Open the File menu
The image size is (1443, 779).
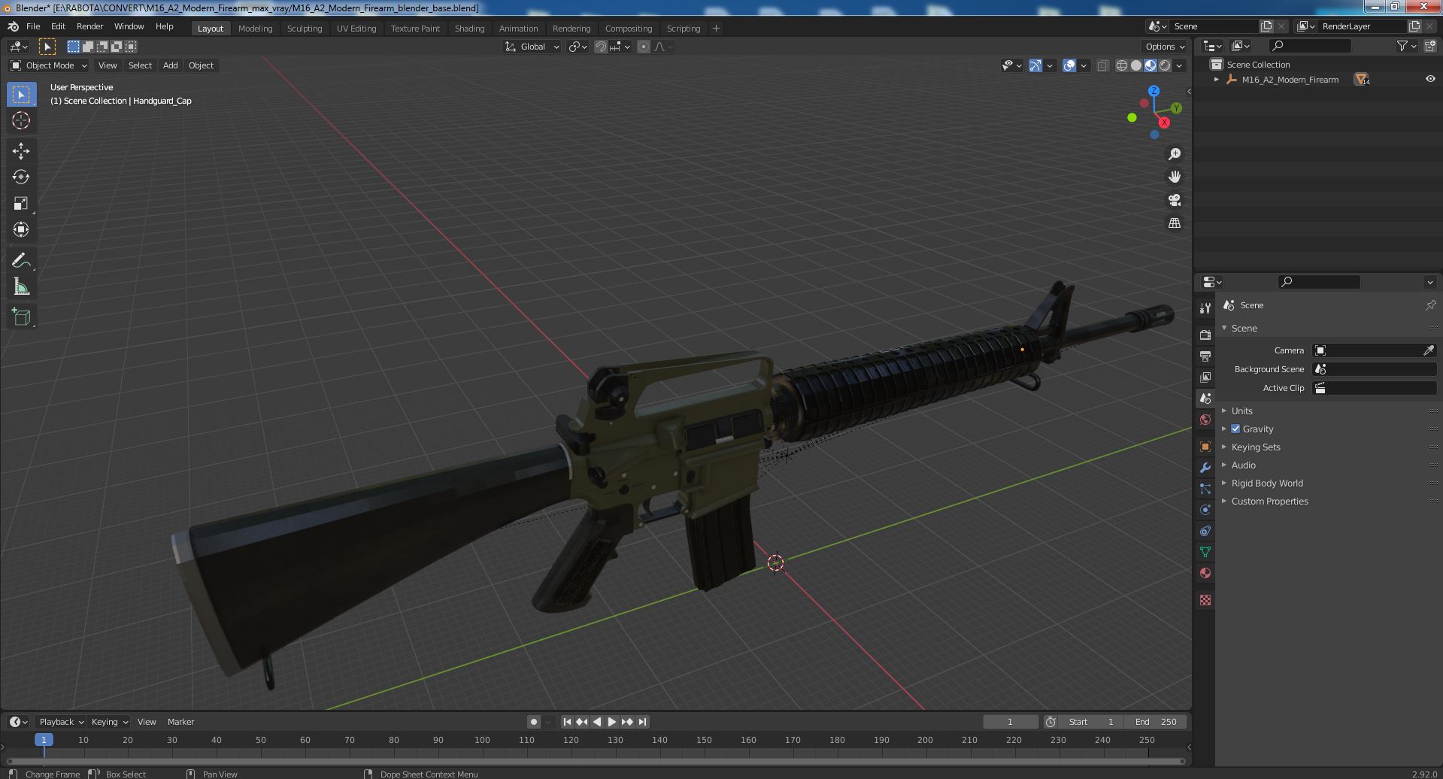click(33, 26)
